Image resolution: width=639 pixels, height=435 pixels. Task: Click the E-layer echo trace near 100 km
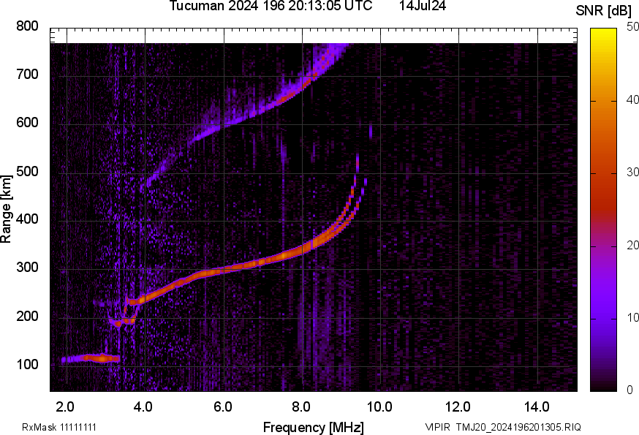click(91, 359)
